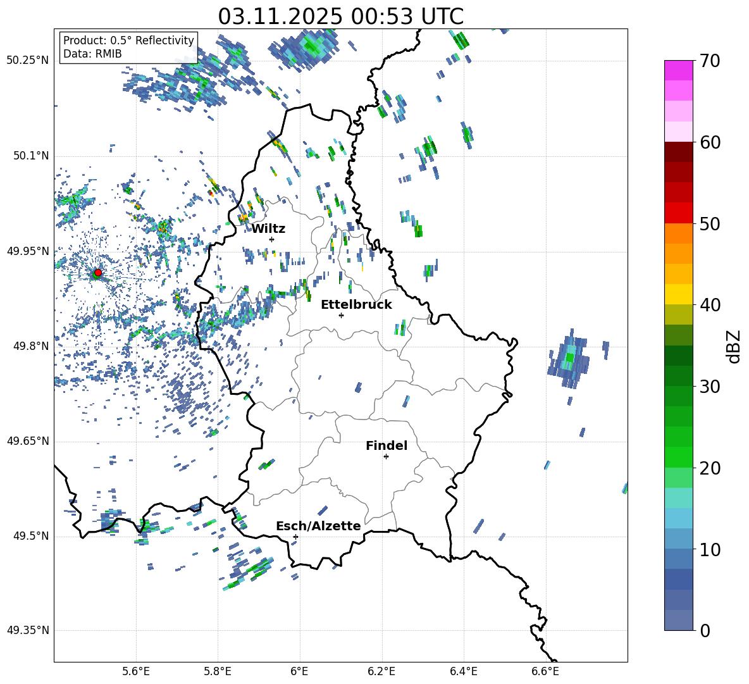Click the Esch/Alzette station cross marker
The height and width of the screenshot is (684, 749).
tap(295, 537)
